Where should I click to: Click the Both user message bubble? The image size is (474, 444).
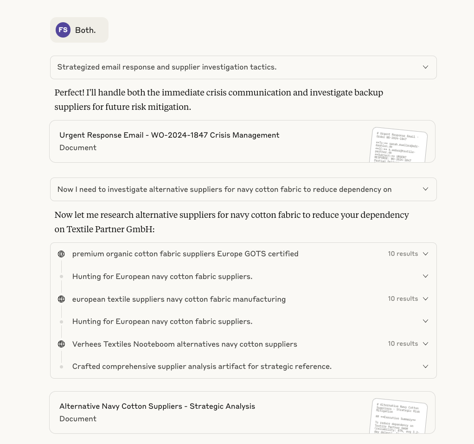click(x=85, y=30)
